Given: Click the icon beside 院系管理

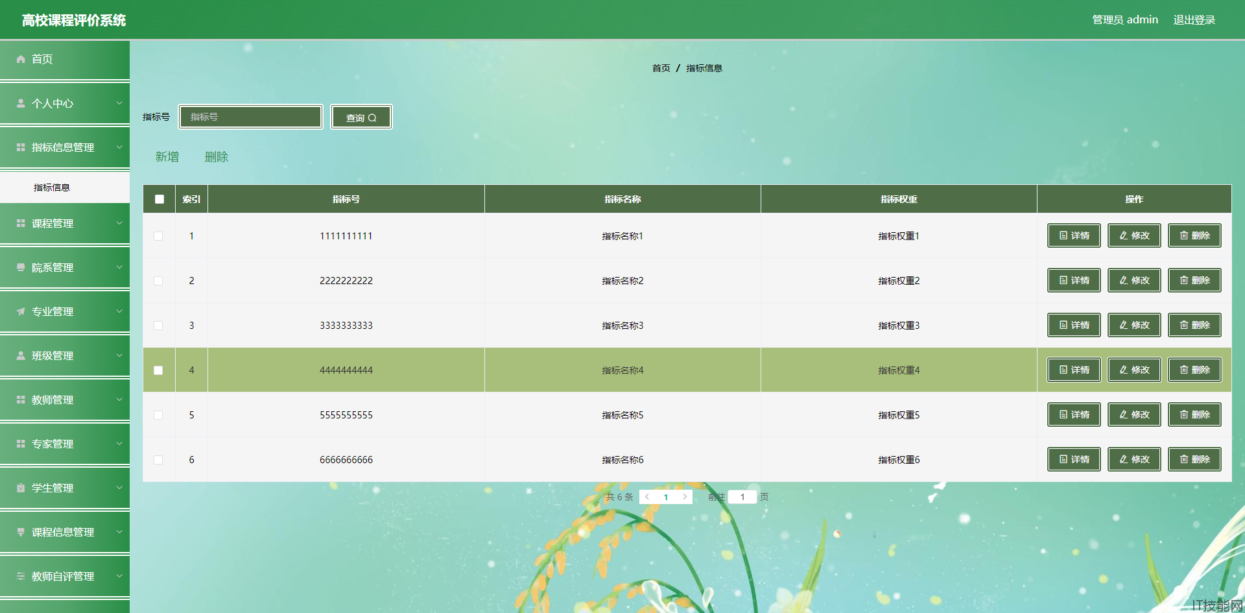Looking at the screenshot, I should pyautogui.click(x=21, y=267).
